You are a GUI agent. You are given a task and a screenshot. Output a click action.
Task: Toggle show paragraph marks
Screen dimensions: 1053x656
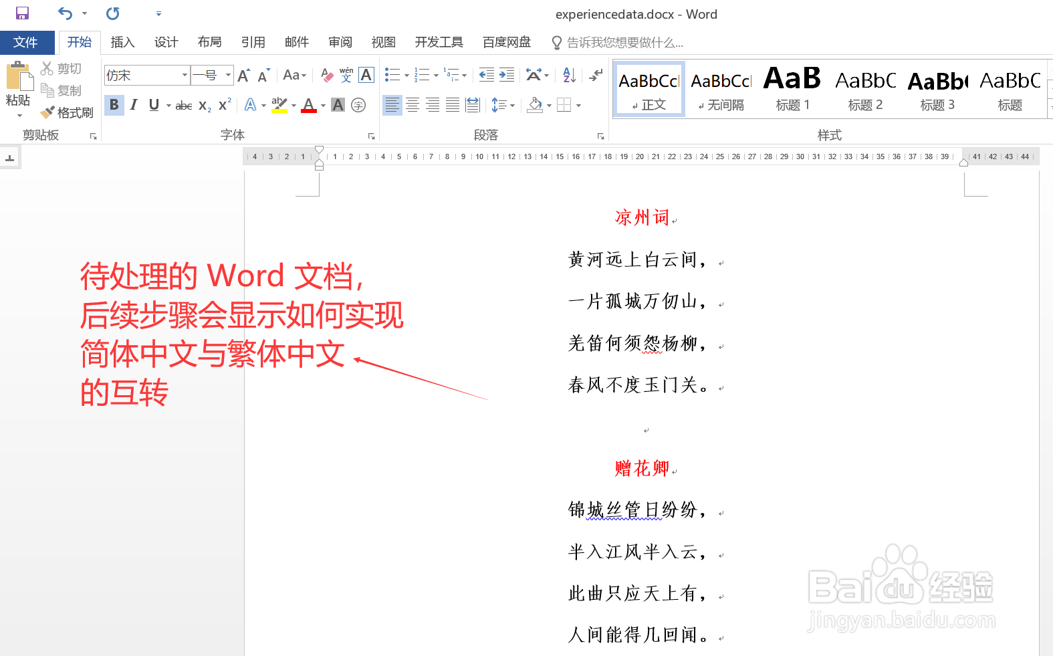pos(596,75)
